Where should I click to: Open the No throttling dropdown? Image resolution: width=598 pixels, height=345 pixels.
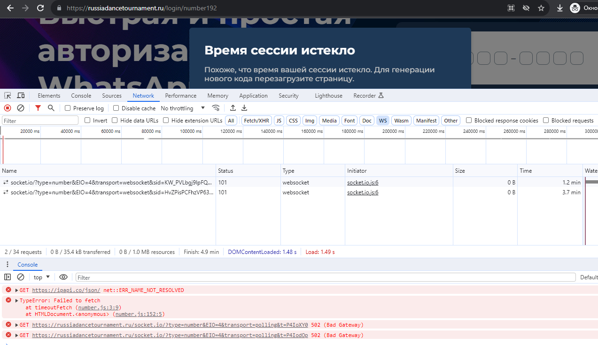coord(183,108)
